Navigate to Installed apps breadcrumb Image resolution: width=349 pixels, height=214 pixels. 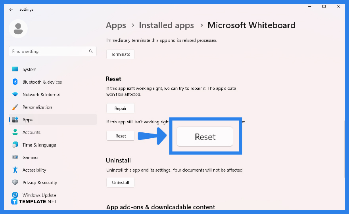tap(166, 25)
